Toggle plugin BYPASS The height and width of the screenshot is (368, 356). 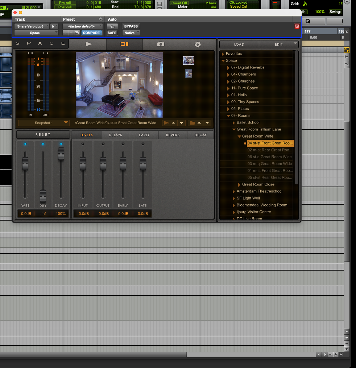(x=131, y=26)
